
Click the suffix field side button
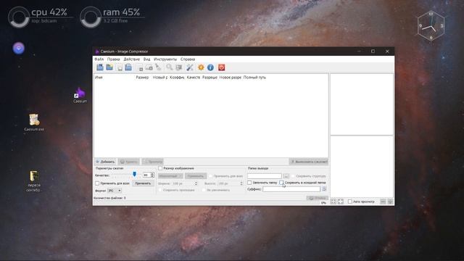324,189
